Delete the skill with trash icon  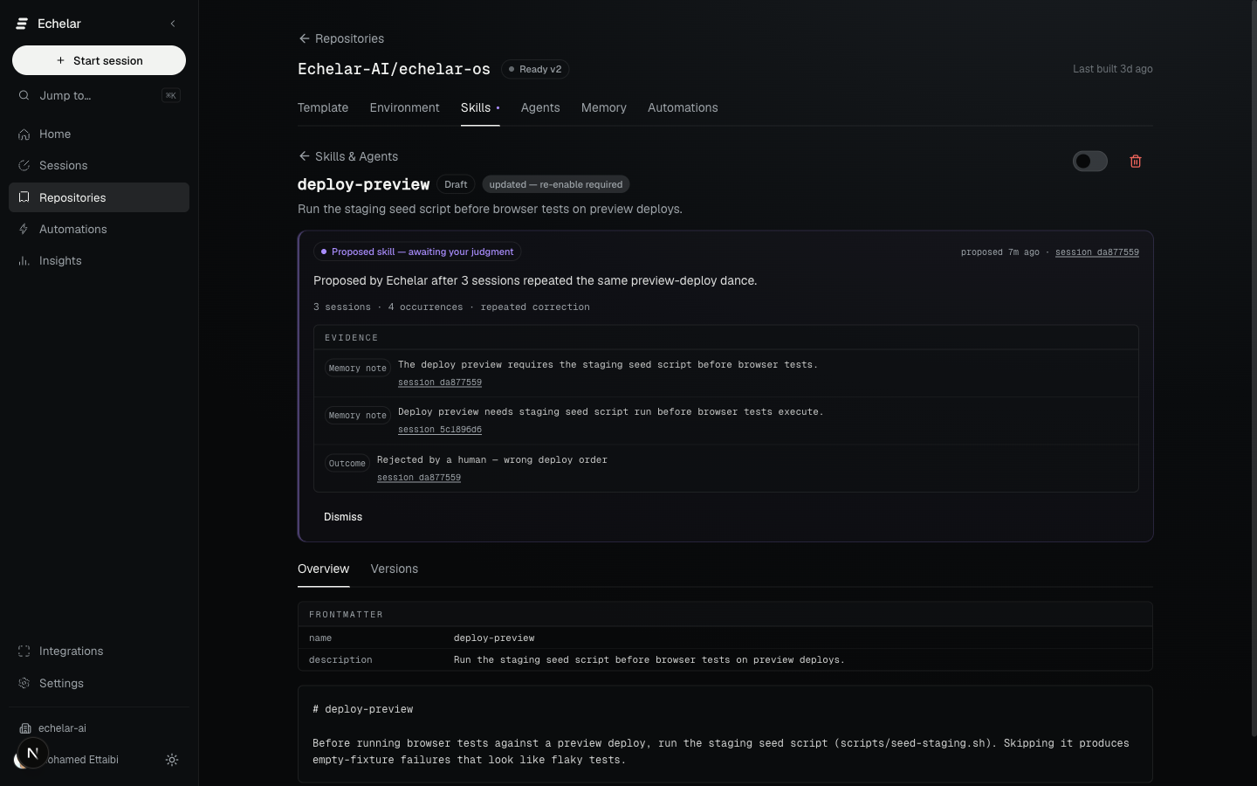[x=1136, y=162]
